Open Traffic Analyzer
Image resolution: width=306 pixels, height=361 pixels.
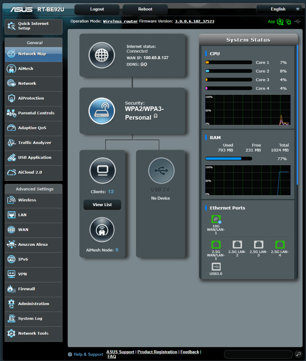34,143
